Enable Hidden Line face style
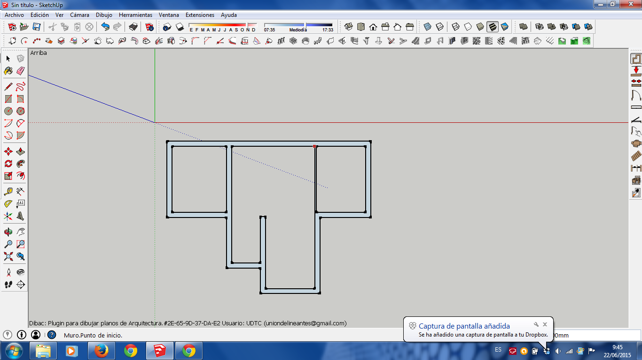642x360 pixels. pyautogui.click(x=468, y=27)
